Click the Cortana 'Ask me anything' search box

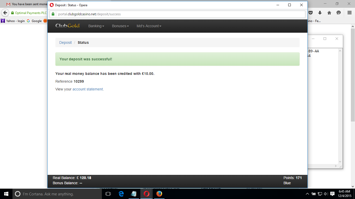coord(57,194)
